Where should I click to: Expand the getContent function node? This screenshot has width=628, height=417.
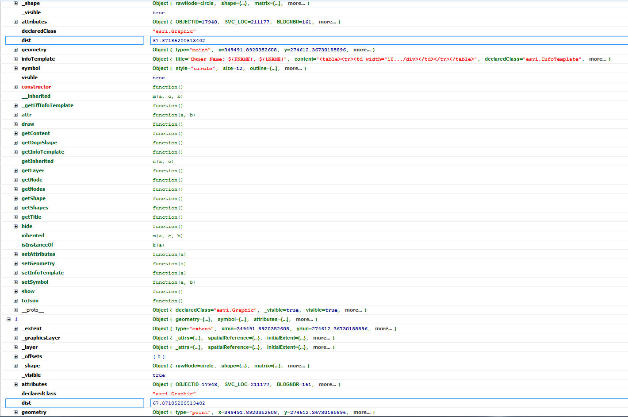pyautogui.click(x=15, y=133)
